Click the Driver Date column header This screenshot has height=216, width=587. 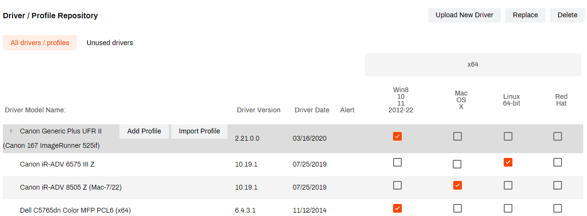[x=312, y=110]
